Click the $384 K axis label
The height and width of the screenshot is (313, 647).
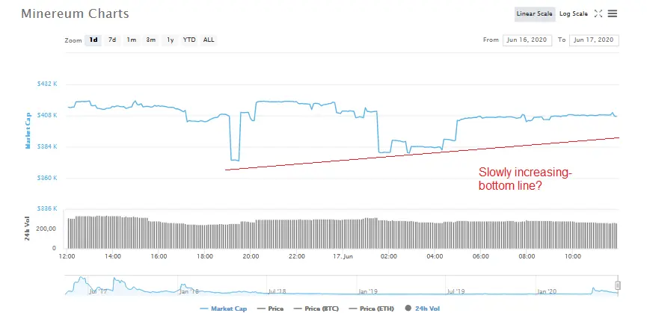pyautogui.click(x=47, y=146)
